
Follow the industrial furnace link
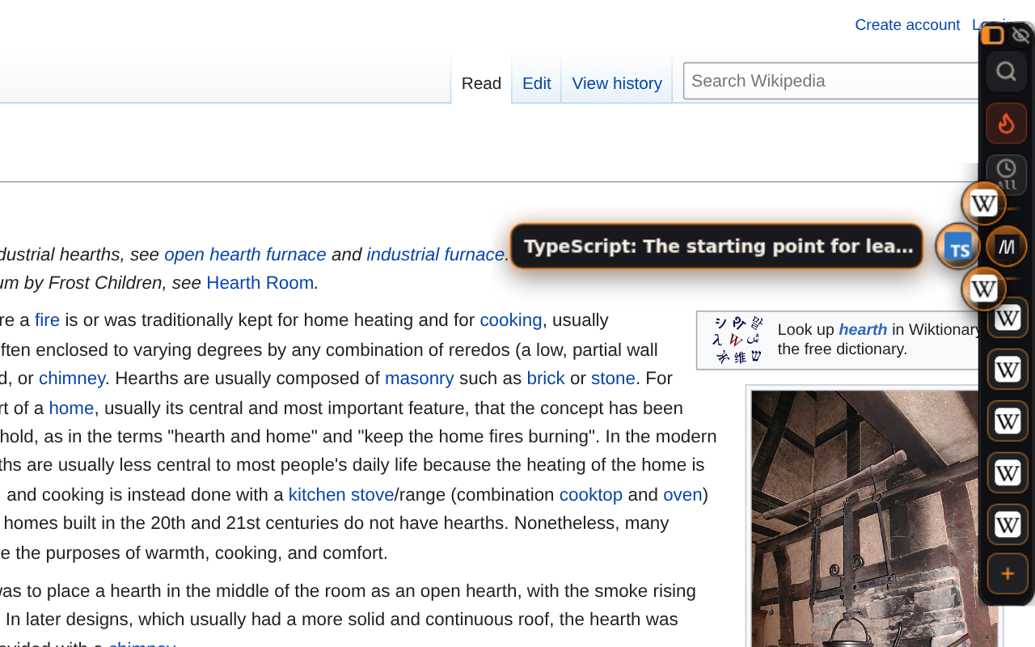435,254
